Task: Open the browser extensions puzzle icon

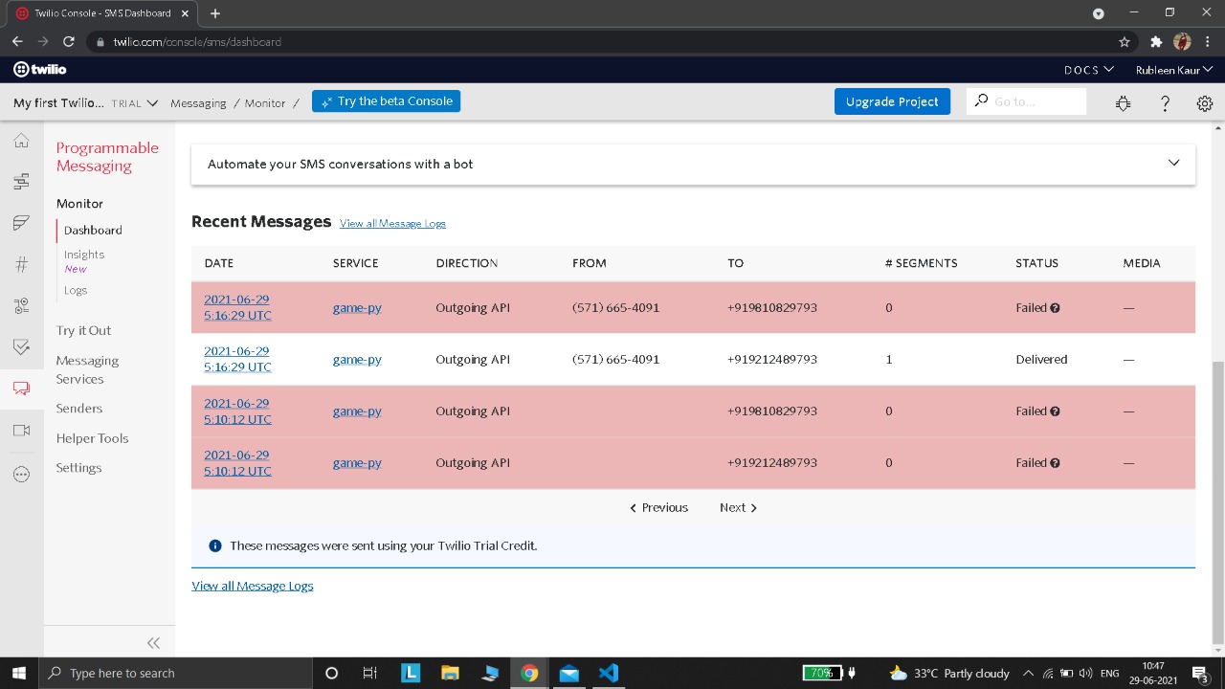Action: pos(1156,42)
